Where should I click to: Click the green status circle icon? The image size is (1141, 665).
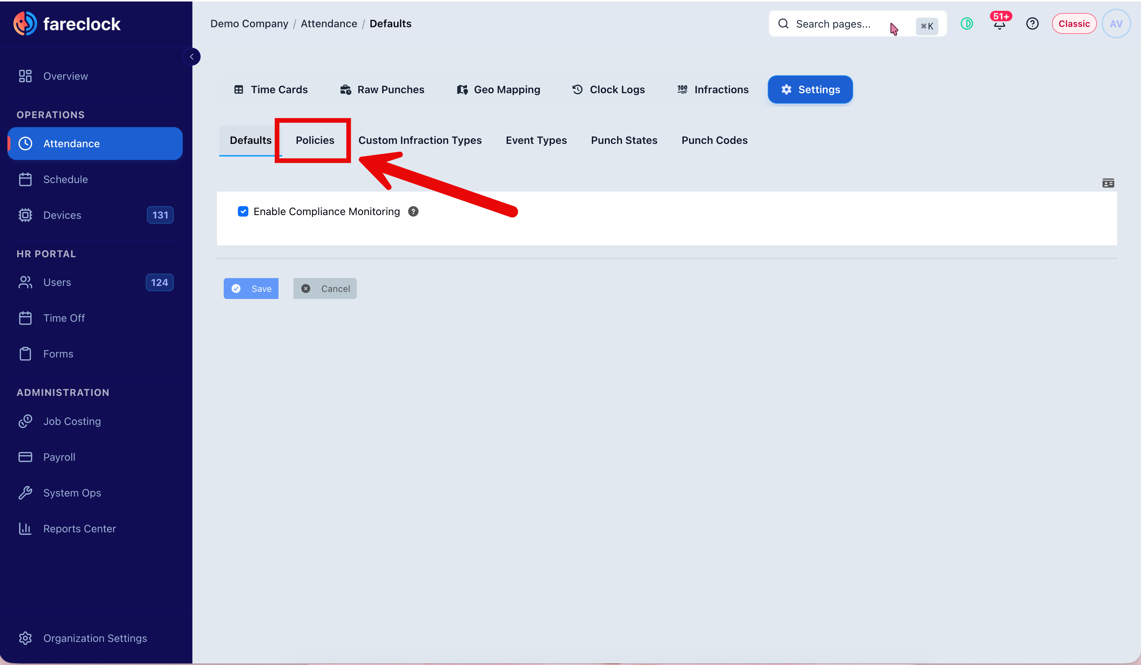click(966, 23)
